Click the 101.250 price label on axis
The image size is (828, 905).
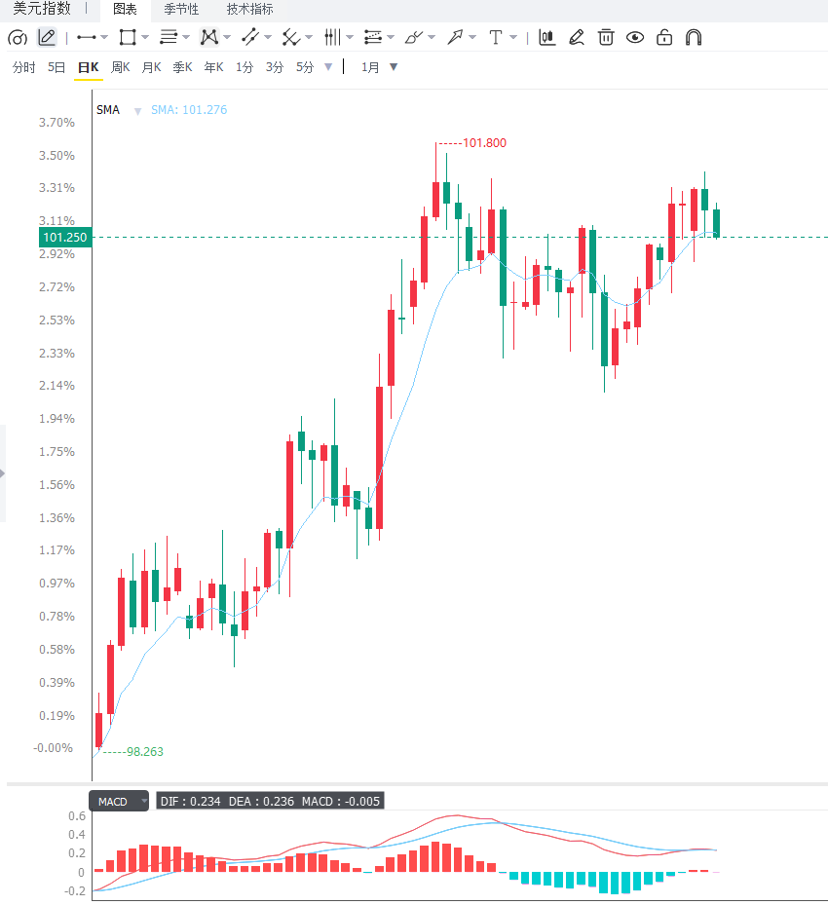[x=65, y=238]
